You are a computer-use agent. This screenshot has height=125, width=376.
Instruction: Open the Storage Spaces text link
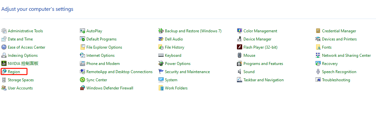[x=21, y=80]
